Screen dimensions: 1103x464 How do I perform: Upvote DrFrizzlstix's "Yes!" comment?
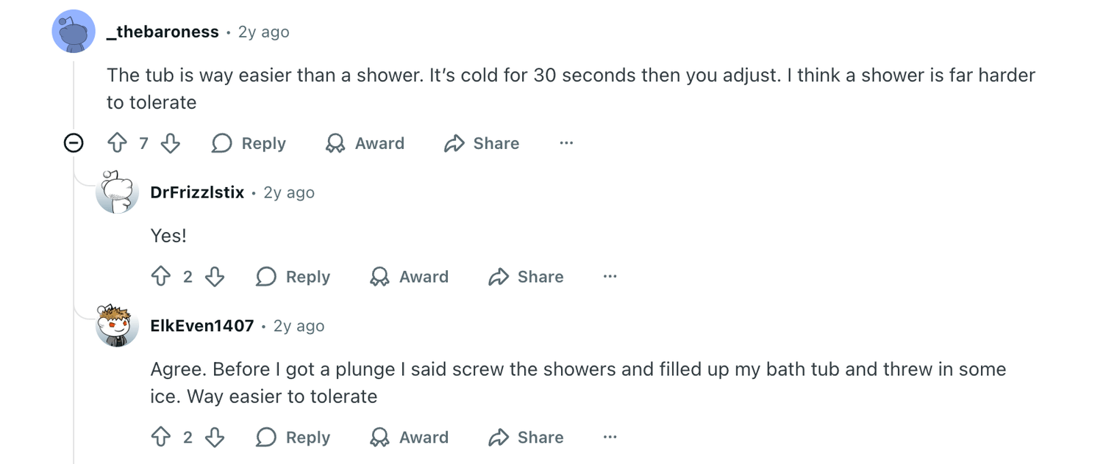(161, 277)
